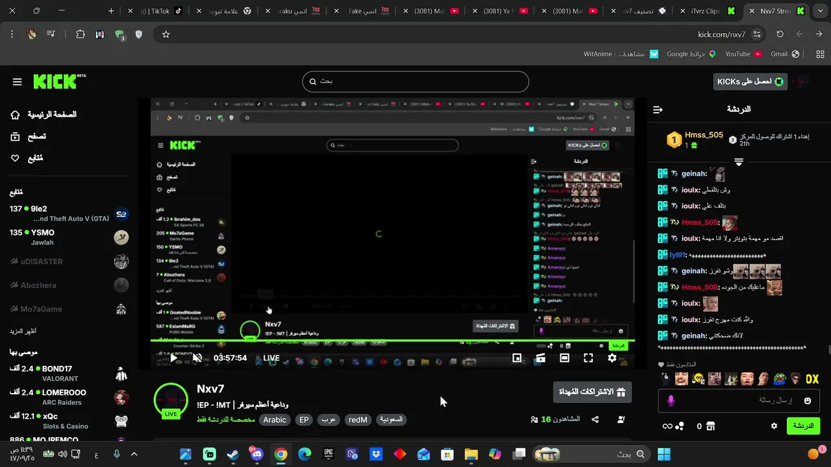
Task: Click the Get KICKs button
Action: pos(750,82)
